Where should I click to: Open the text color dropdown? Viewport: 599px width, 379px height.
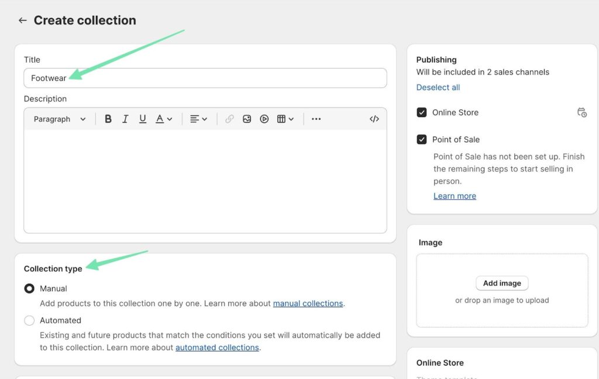pyautogui.click(x=164, y=119)
